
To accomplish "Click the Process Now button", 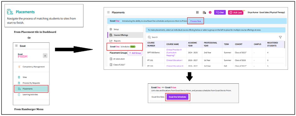I will tap(196, 21).
